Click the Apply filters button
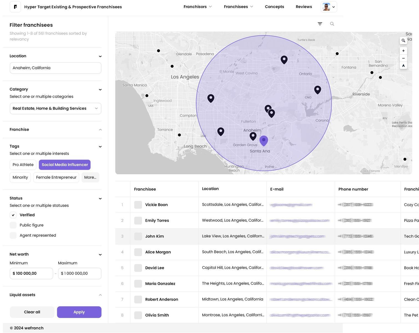 [x=79, y=312]
